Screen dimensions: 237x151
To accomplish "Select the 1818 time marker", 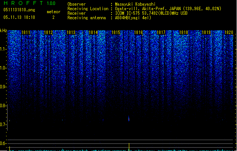I will [183, 32].
